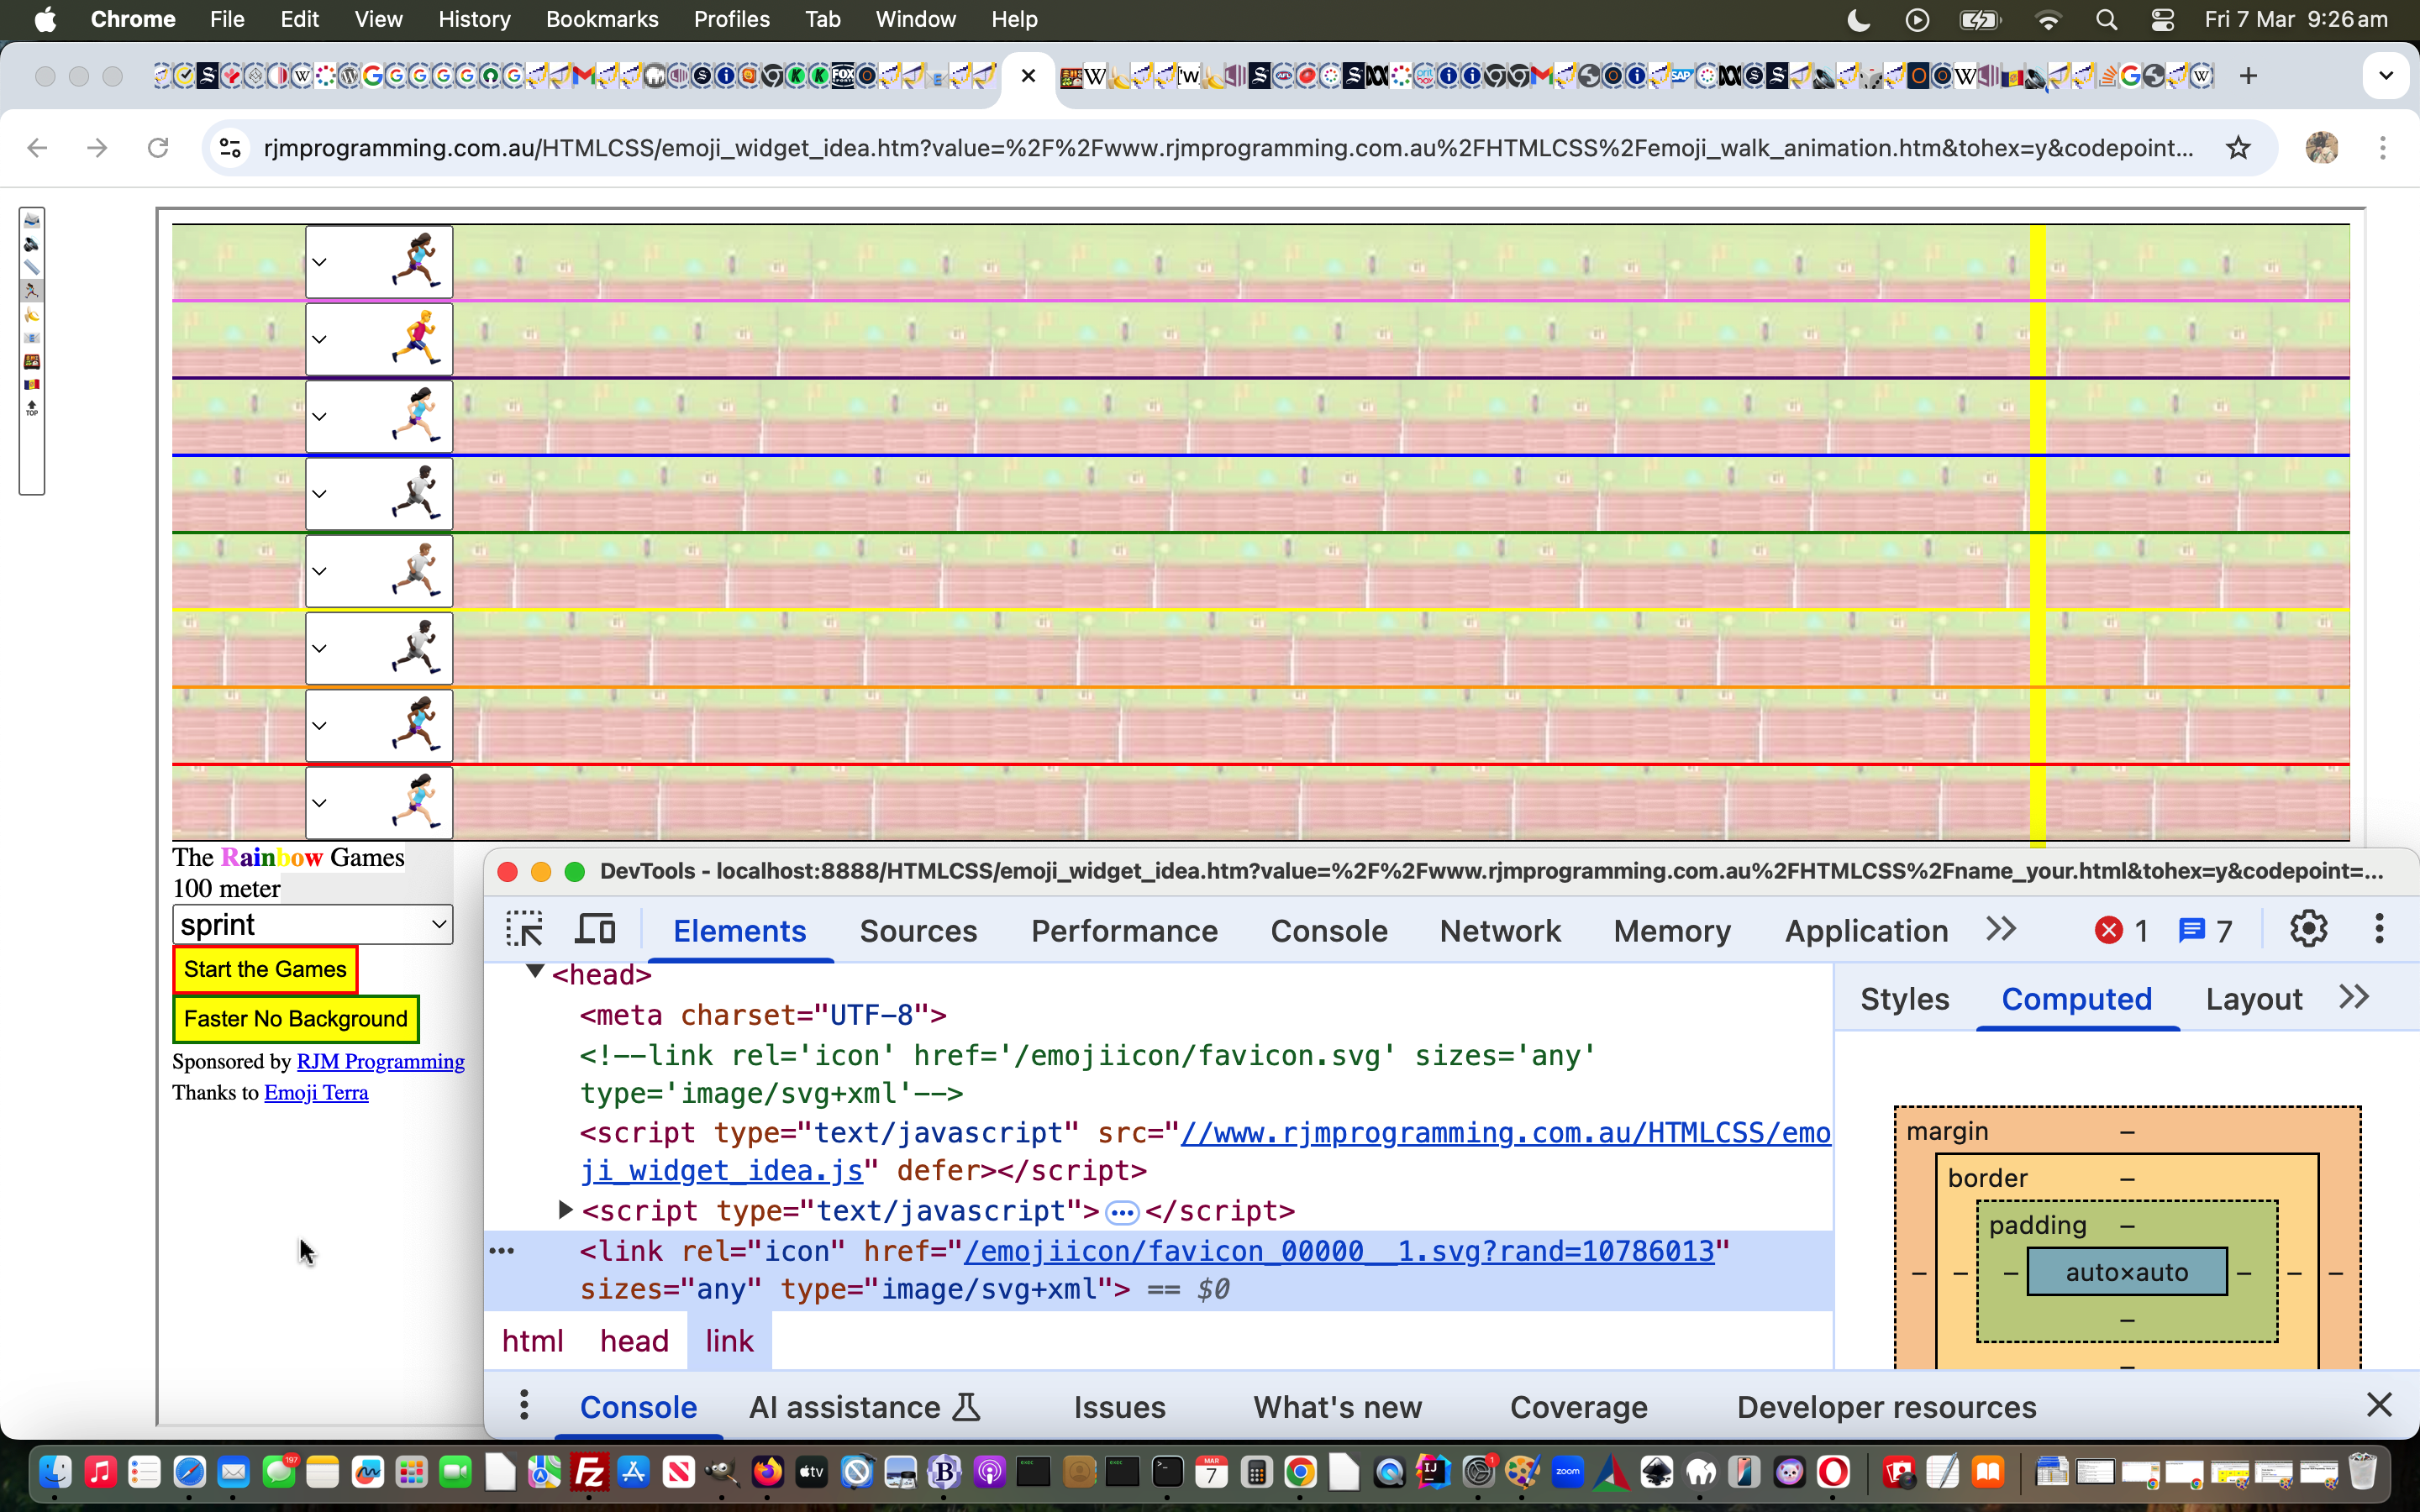Open the Trash in the dock
This screenshot has width=2420, height=1512.
click(x=2362, y=1472)
